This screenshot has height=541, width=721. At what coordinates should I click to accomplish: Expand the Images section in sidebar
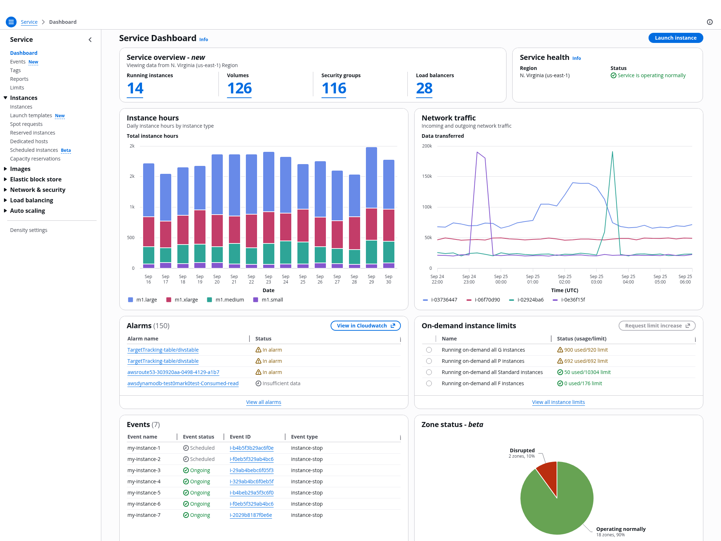pyautogui.click(x=5, y=169)
